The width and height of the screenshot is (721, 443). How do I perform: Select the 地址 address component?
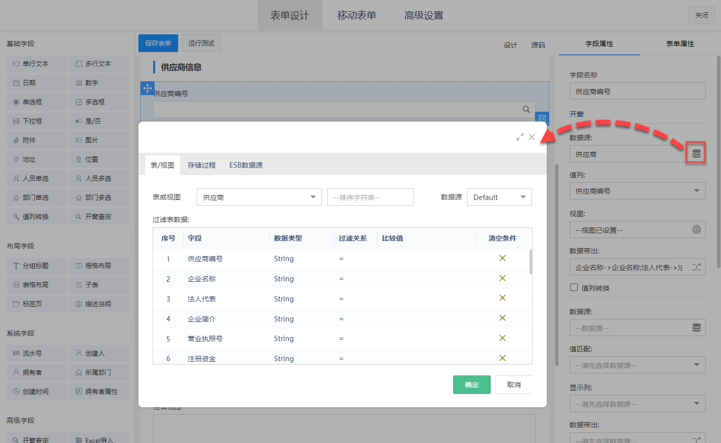pos(37,159)
